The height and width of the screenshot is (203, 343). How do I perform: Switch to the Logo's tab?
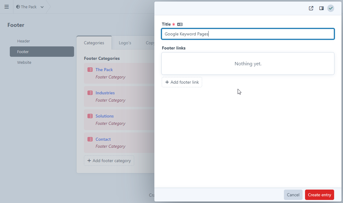tap(125, 43)
